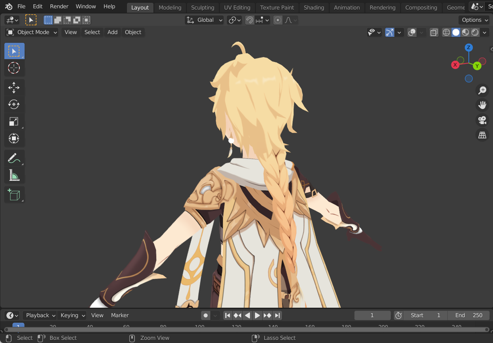Set selection mode to extend
Viewport: 493px width, 343px height.
58,20
